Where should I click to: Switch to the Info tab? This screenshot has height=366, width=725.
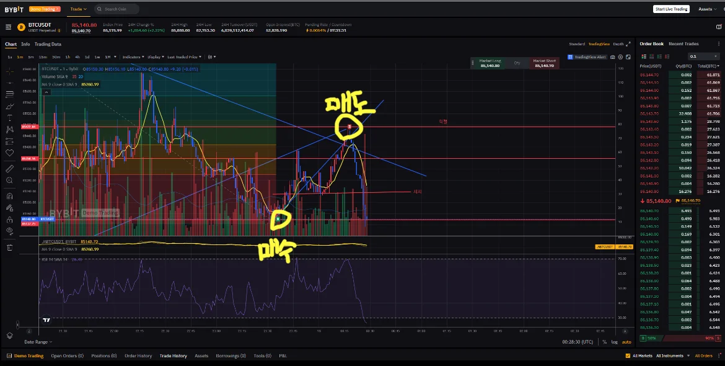click(25, 45)
